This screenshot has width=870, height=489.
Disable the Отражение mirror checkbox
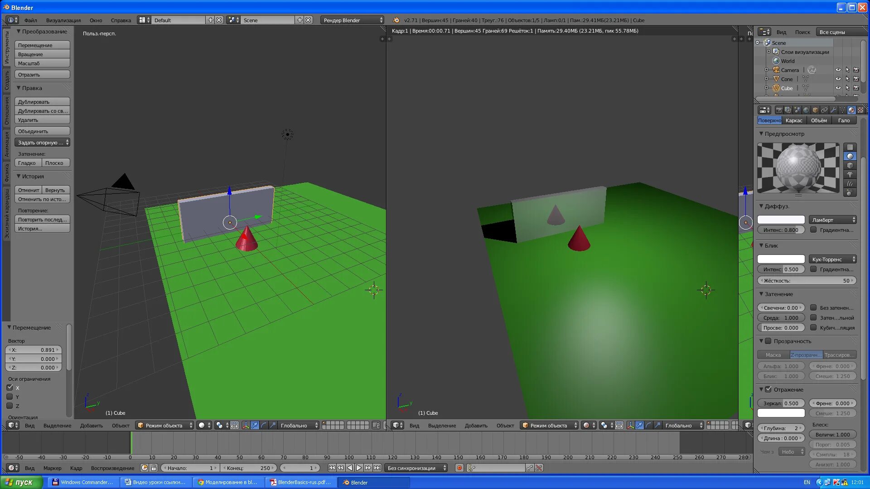pyautogui.click(x=768, y=389)
